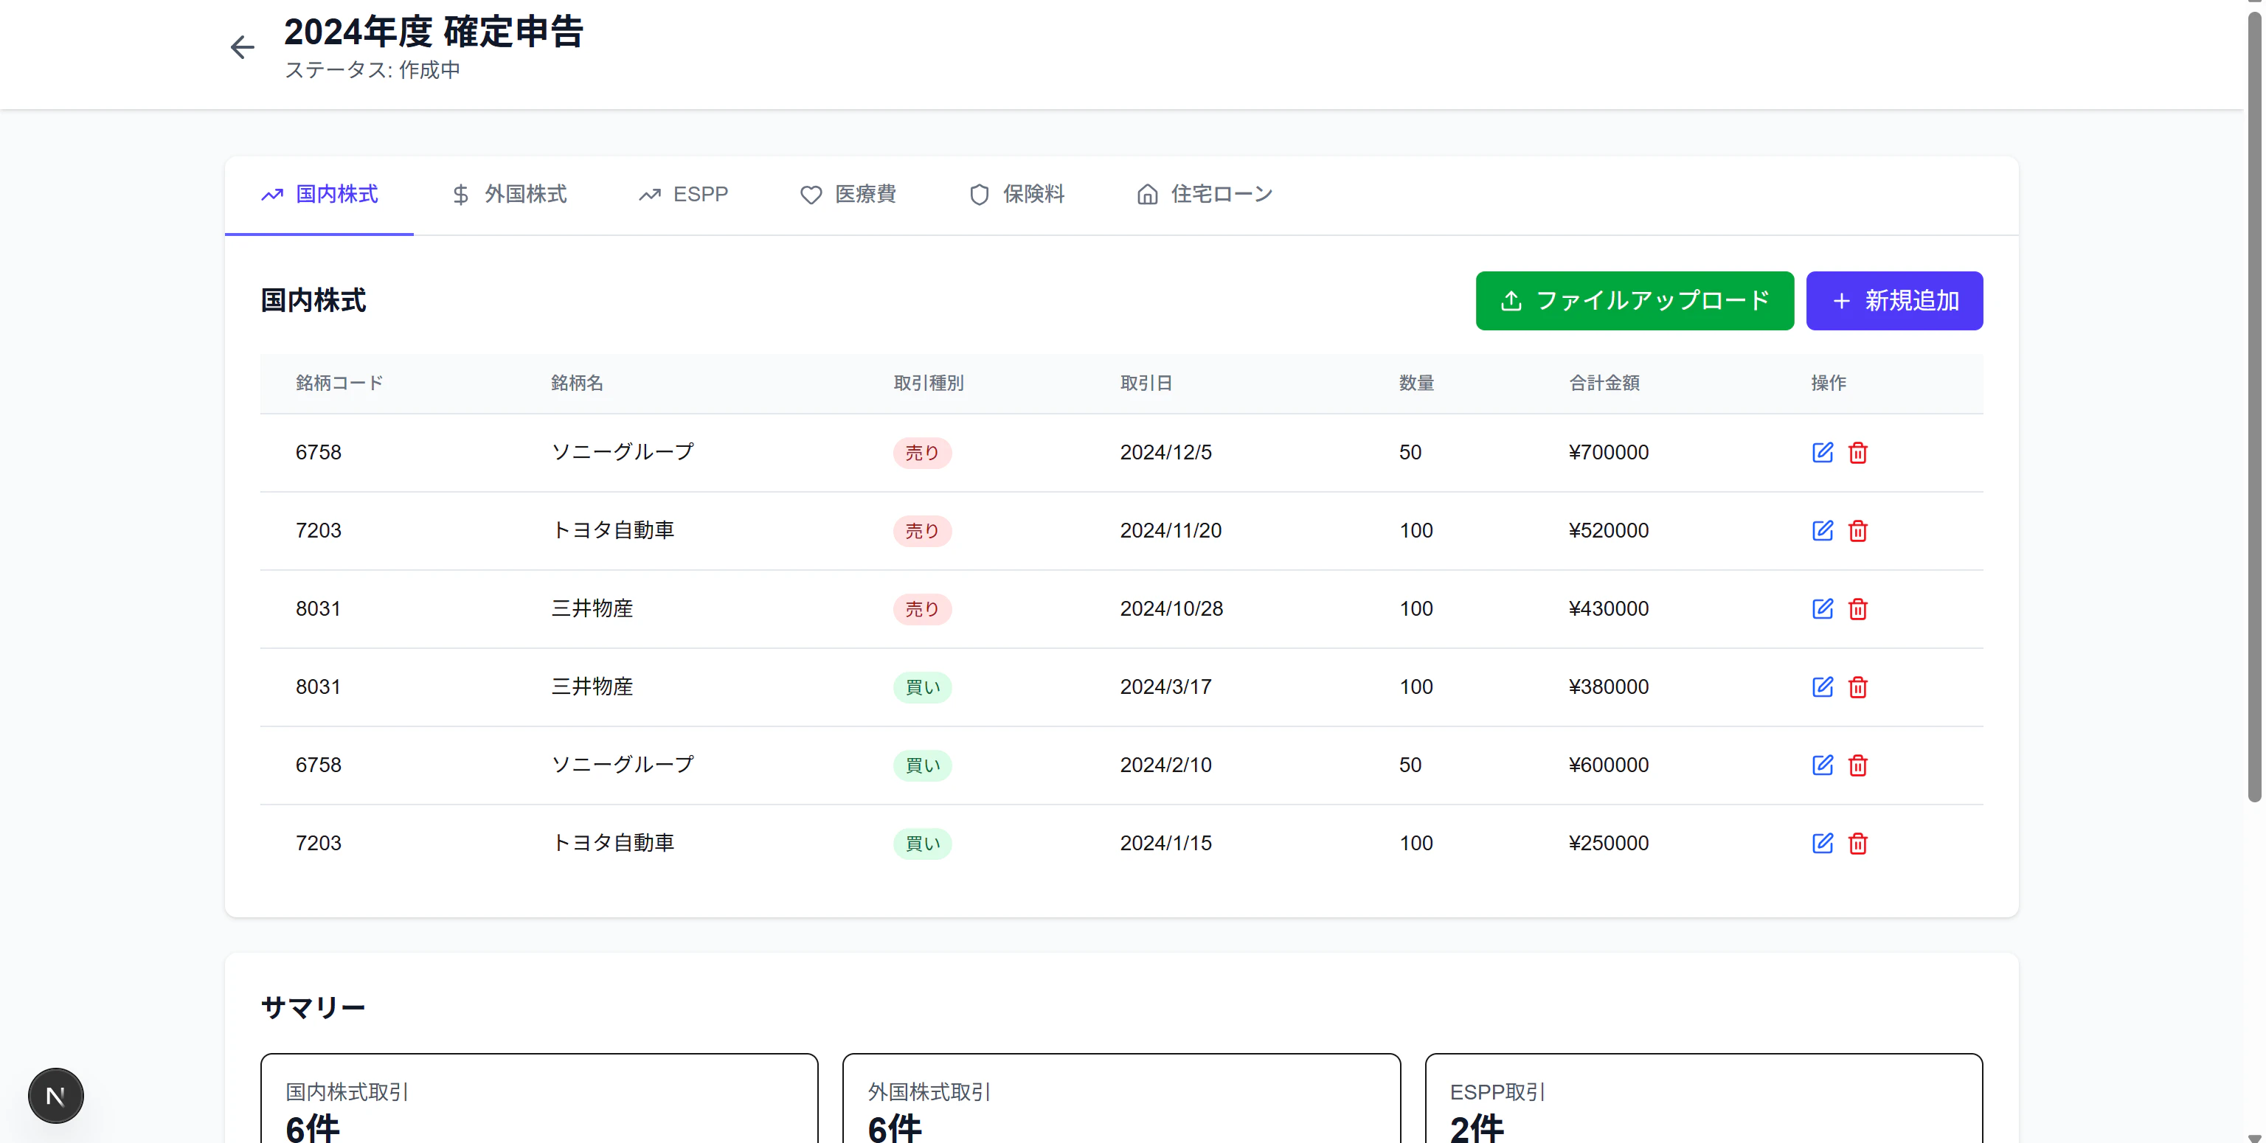Image resolution: width=2266 pixels, height=1143 pixels.
Task: Click the ファイルアップロード button
Action: (x=1635, y=301)
